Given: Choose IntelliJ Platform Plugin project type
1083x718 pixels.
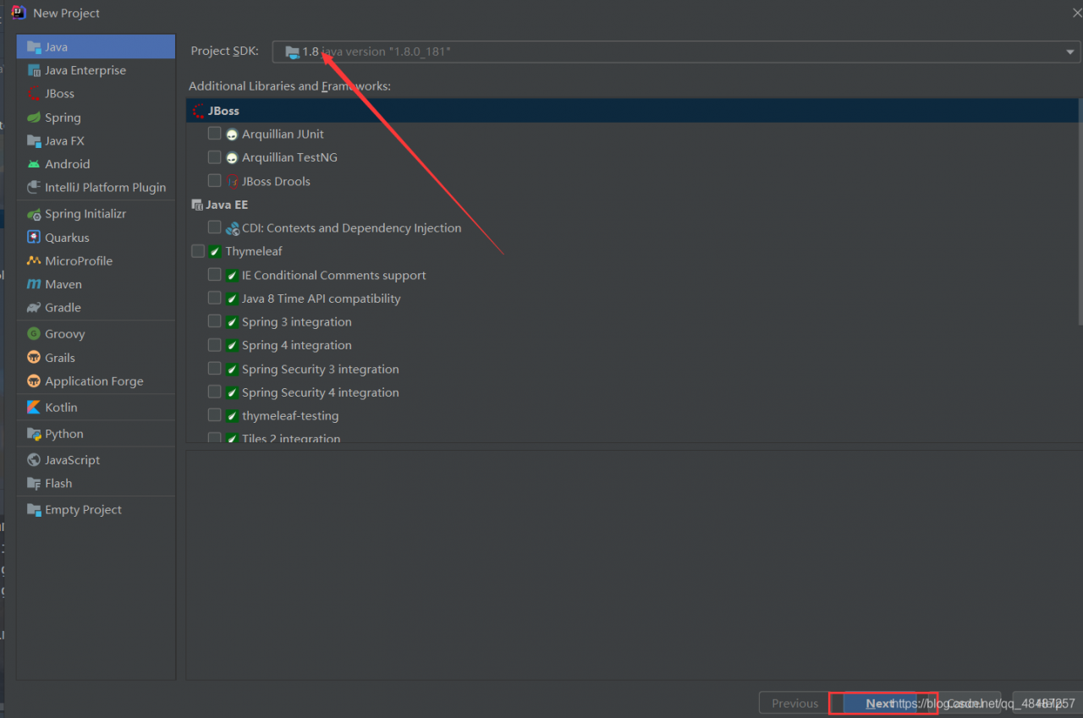Looking at the screenshot, I should pyautogui.click(x=96, y=188).
